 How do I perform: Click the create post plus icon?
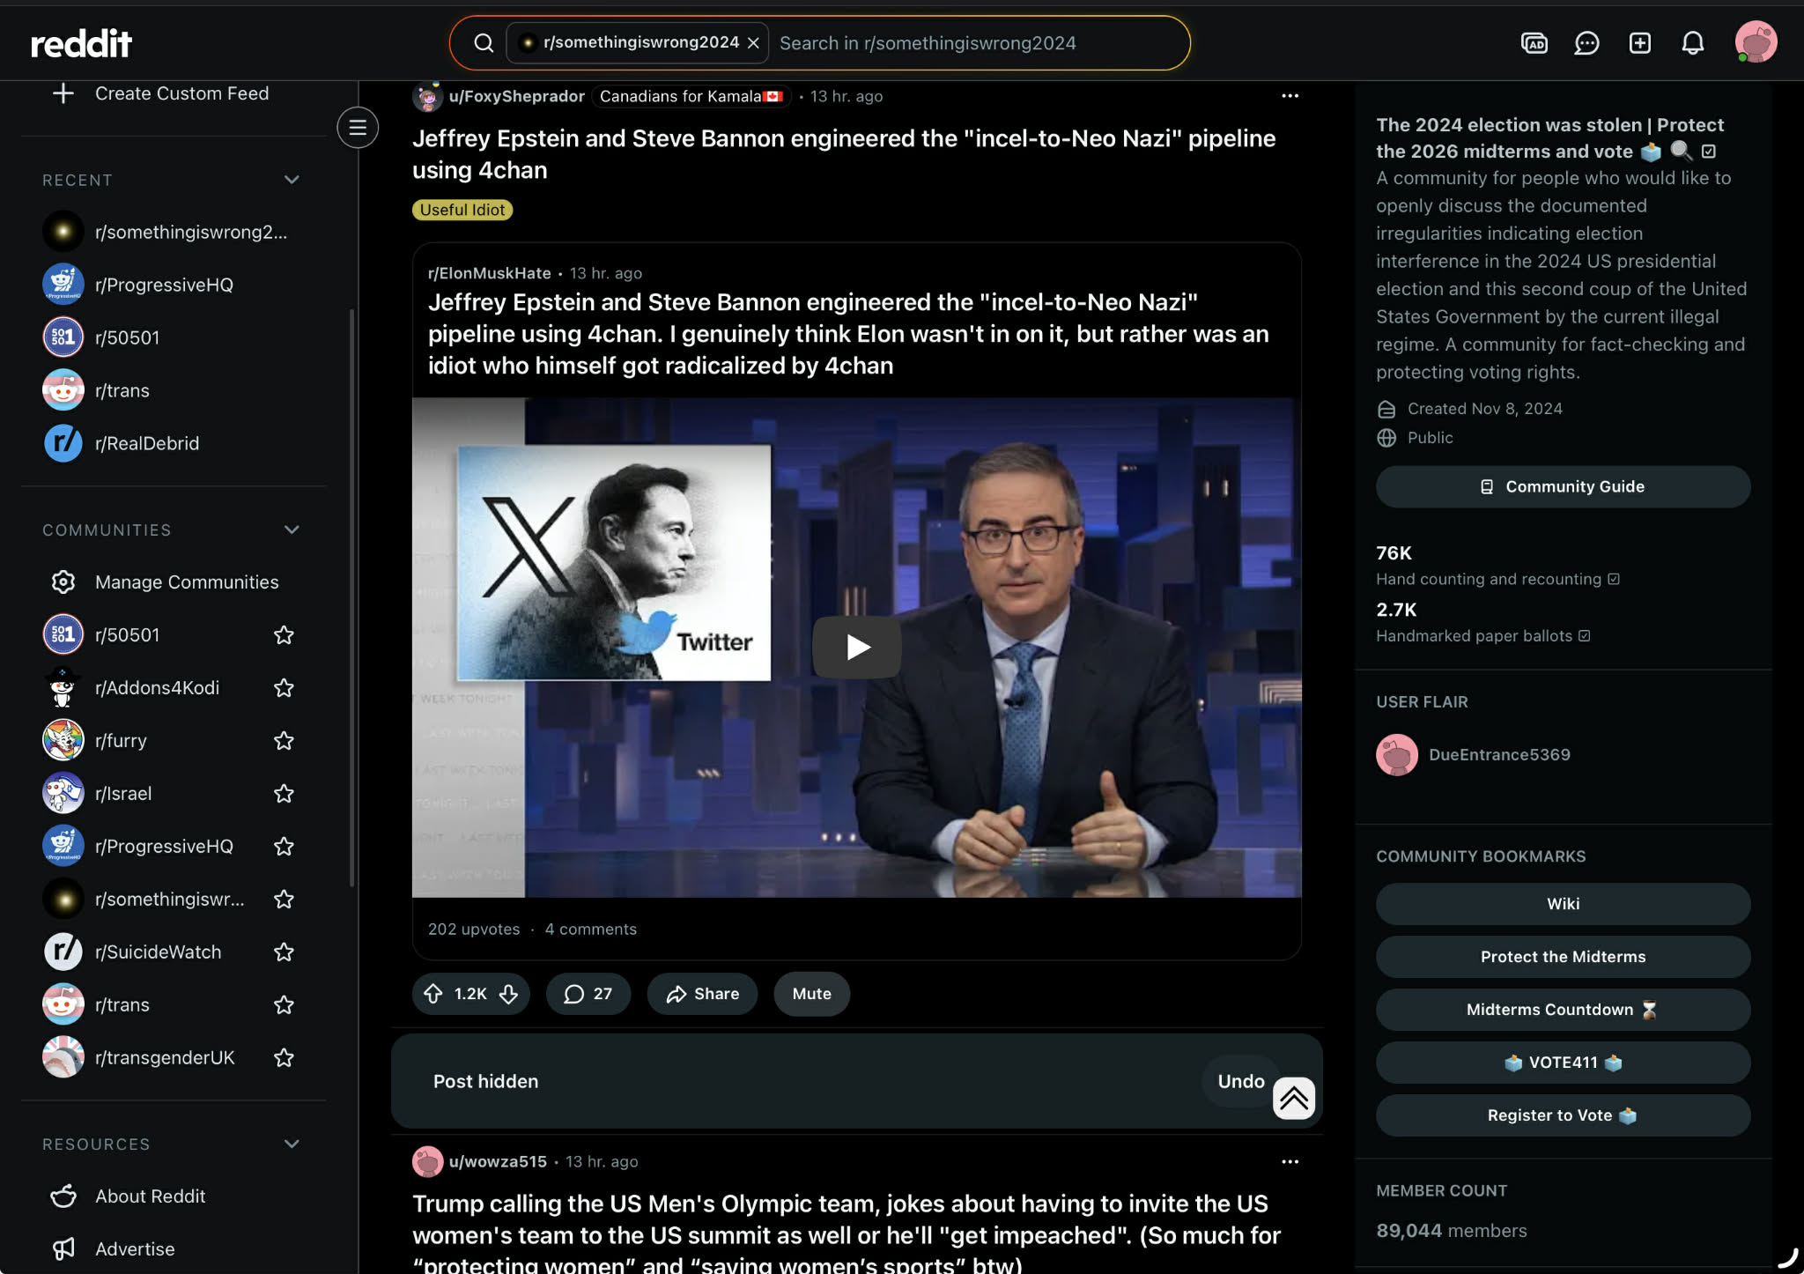pyautogui.click(x=1639, y=43)
